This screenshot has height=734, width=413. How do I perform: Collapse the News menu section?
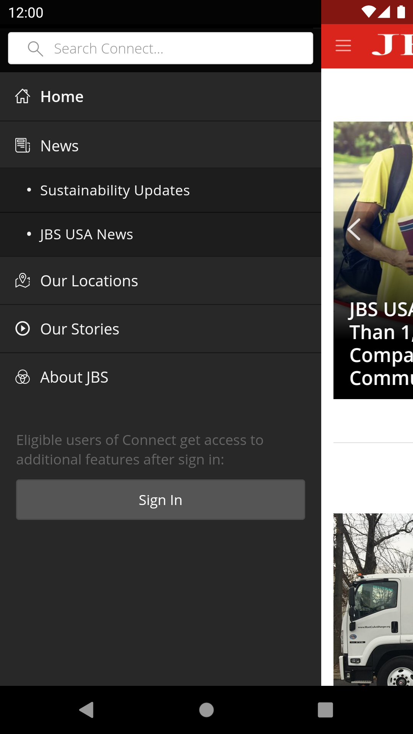click(161, 145)
